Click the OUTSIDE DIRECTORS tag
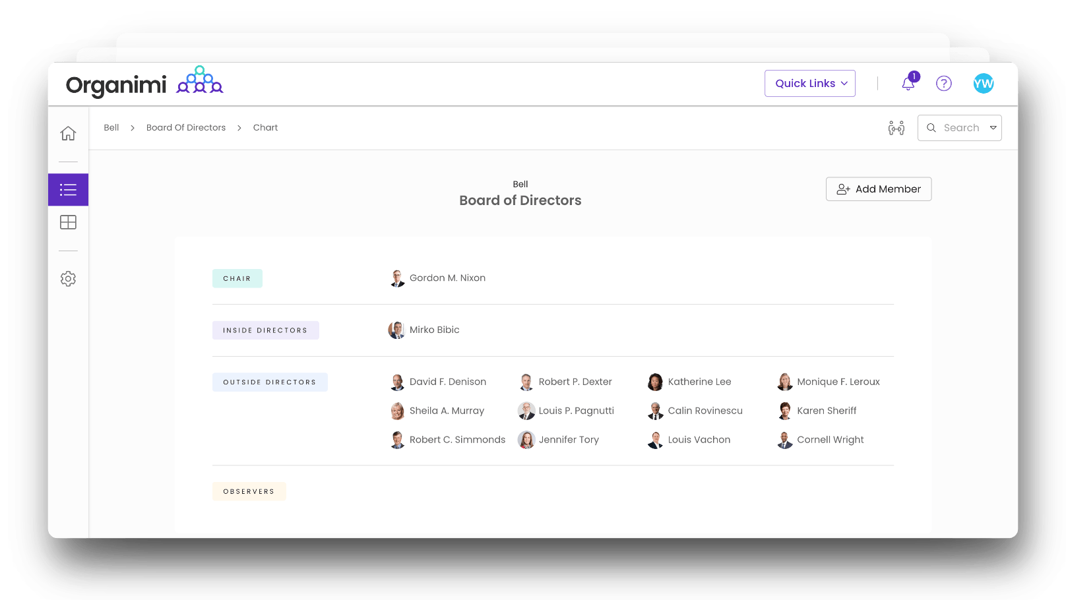The height and width of the screenshot is (600, 1066). [x=270, y=382]
